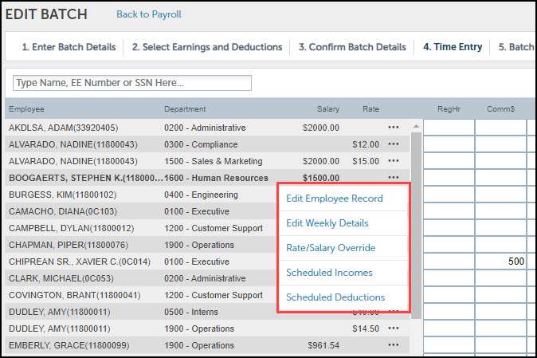Screen dimensions: 537x358
Task: Go to step 3 Confirm Batch Details
Action: [352, 47]
